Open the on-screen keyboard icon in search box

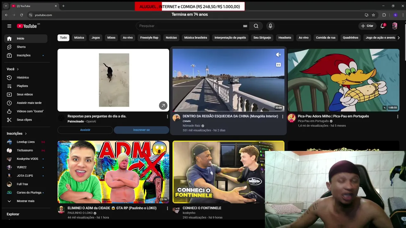point(245,26)
